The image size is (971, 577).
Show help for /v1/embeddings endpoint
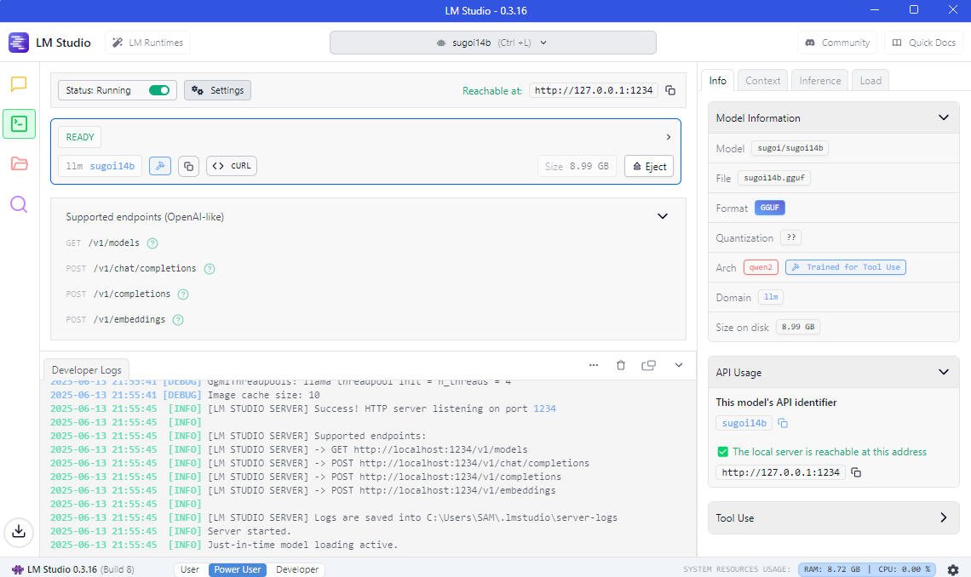178,320
